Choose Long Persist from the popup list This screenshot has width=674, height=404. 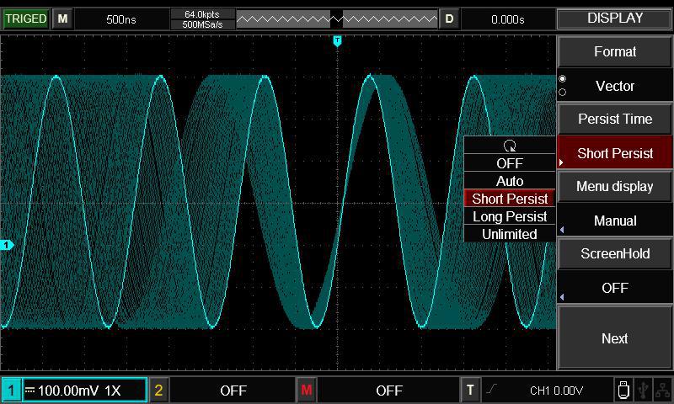[x=510, y=216]
